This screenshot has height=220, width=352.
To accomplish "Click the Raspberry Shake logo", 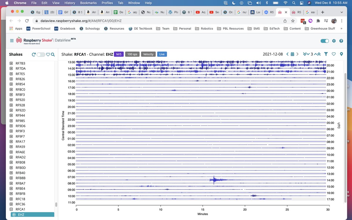I will (34, 40).
